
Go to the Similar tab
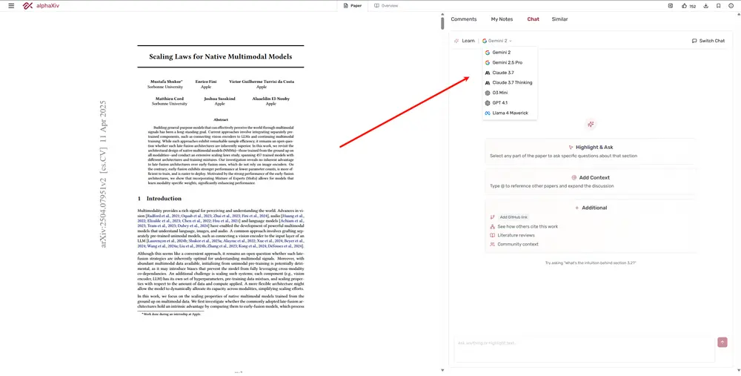pos(559,19)
